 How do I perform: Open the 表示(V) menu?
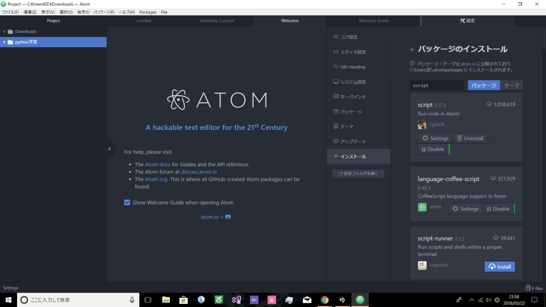point(48,12)
